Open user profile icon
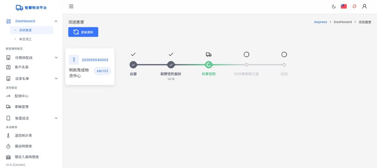This screenshot has width=377, height=168. [364, 7]
